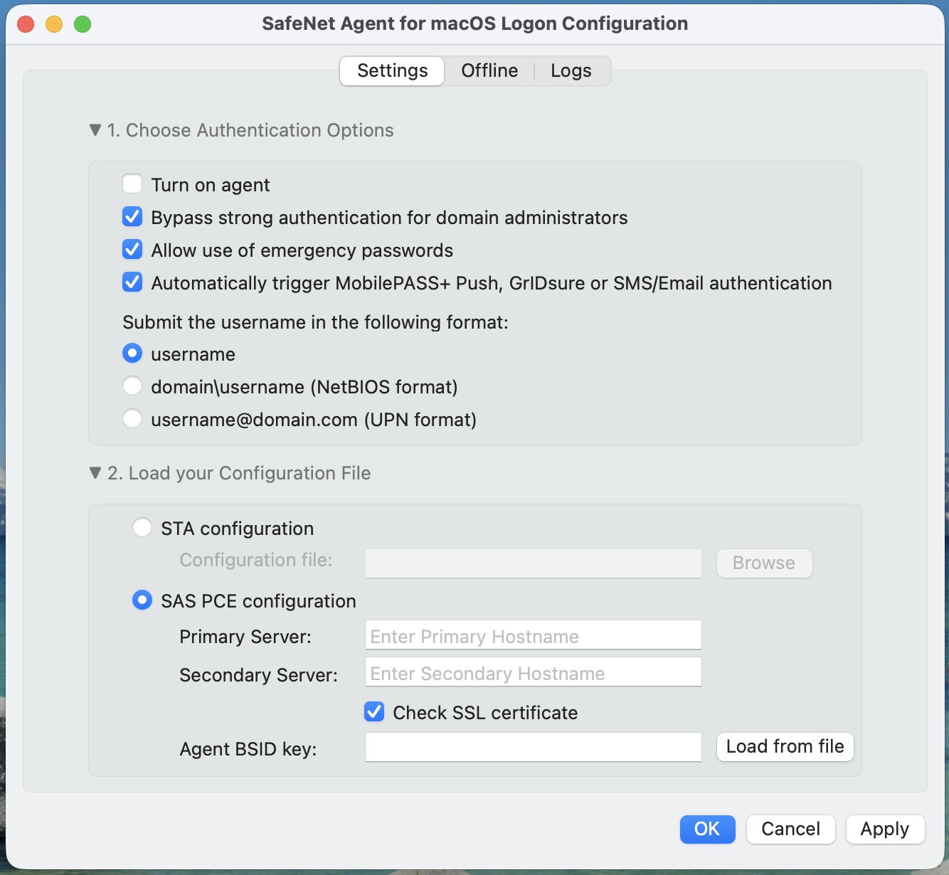Click the STA Configuration file path field
The image size is (949, 875).
click(534, 563)
